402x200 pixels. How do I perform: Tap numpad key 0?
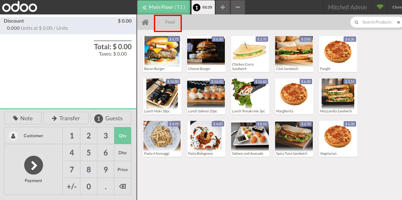click(89, 186)
